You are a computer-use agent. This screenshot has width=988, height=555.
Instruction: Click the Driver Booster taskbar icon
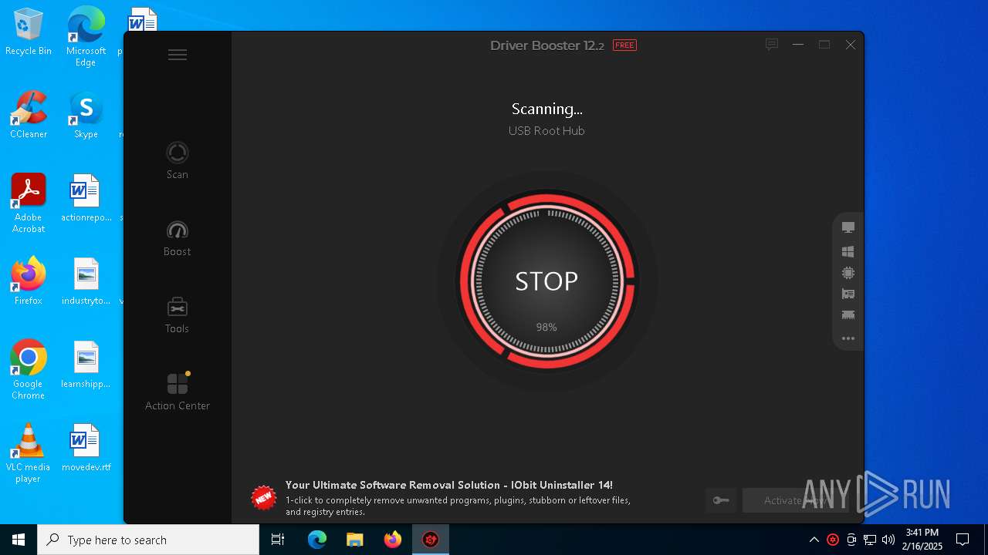coord(431,540)
